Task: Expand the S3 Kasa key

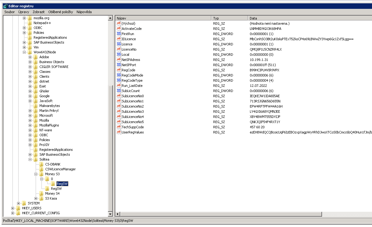Action: click(36, 198)
